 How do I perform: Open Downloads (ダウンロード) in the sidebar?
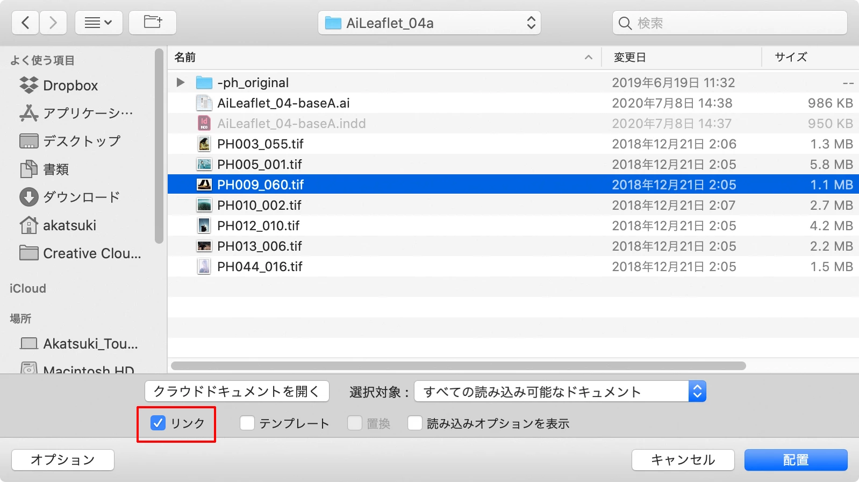pos(69,197)
